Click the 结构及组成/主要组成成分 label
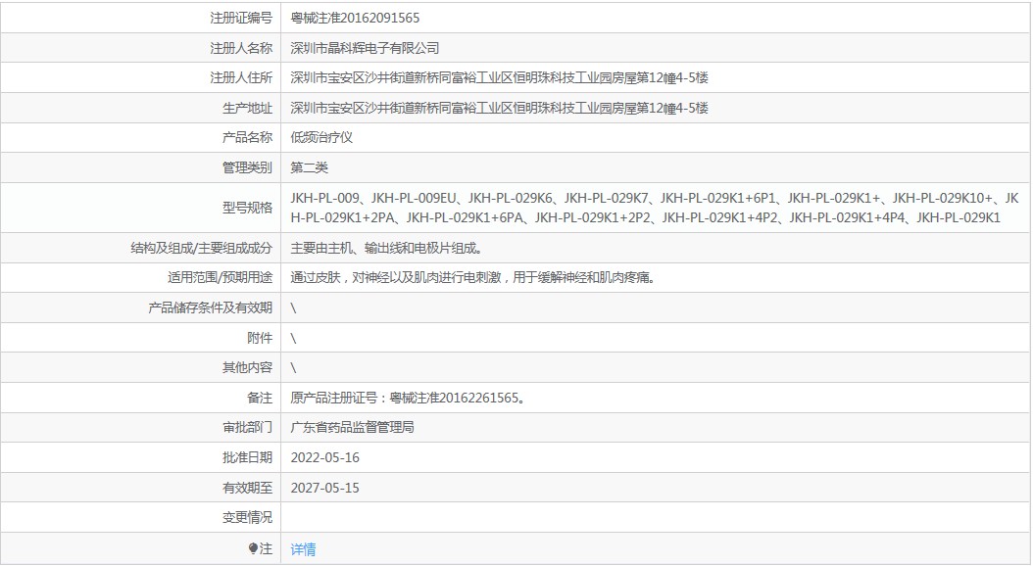The image size is (1033, 566). tap(202, 248)
